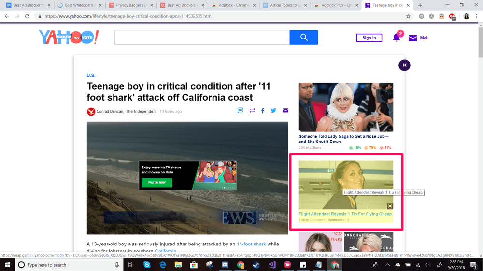Switch to Best Whiteboard tab

click(x=80, y=5)
